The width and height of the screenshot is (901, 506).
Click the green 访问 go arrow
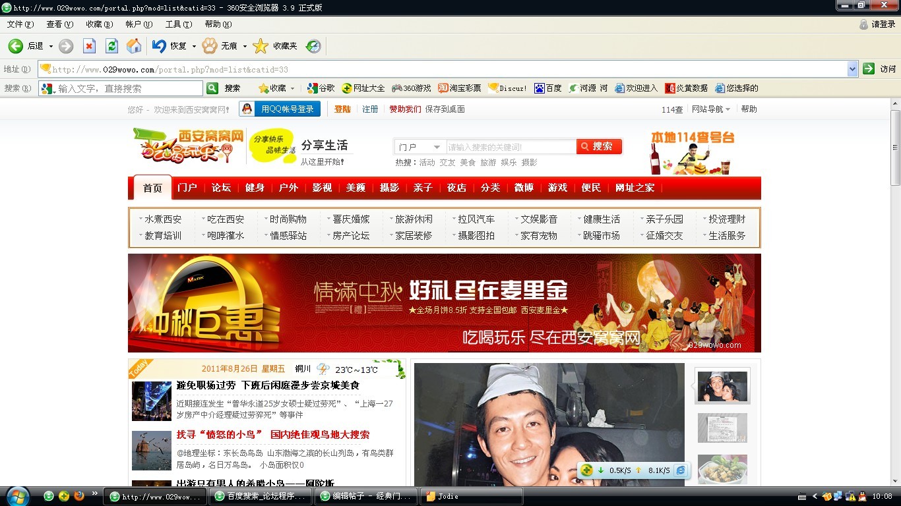869,69
